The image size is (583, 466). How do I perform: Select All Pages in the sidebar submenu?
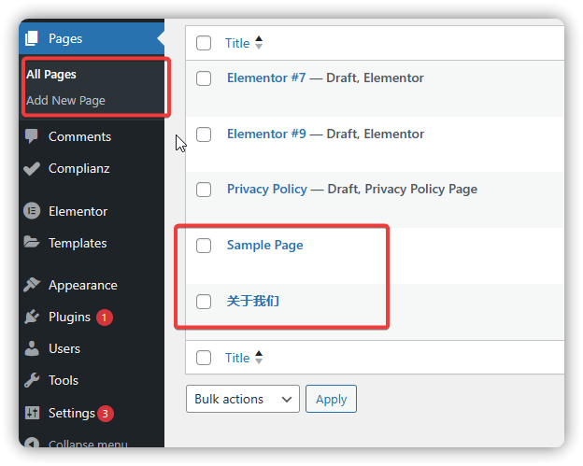pos(51,74)
